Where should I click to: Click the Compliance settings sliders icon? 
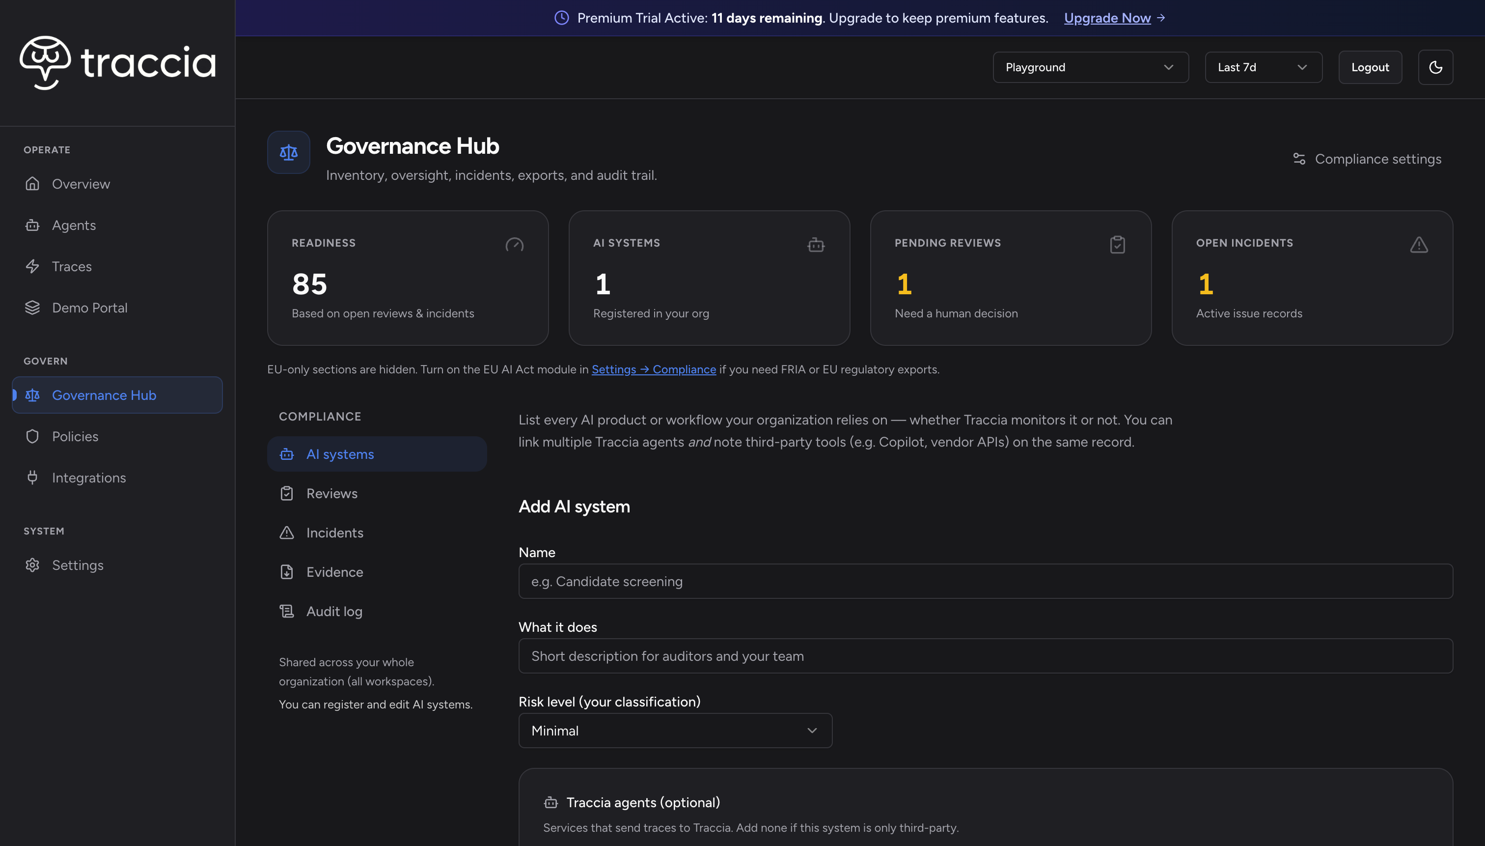(x=1299, y=159)
